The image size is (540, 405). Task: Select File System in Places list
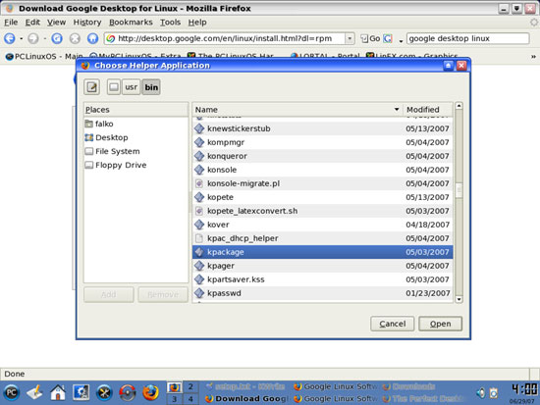[x=135, y=151]
